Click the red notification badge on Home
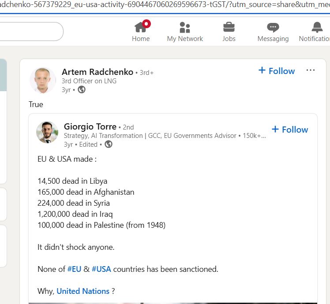 tap(146, 24)
